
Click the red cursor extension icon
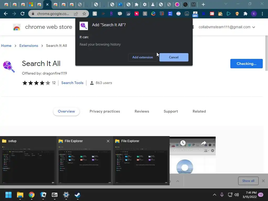tap(137, 14)
